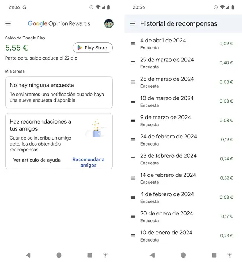Tap the list icon for 4 de abril de 2024
Viewport: 242px width, 262px height.
[132, 44]
